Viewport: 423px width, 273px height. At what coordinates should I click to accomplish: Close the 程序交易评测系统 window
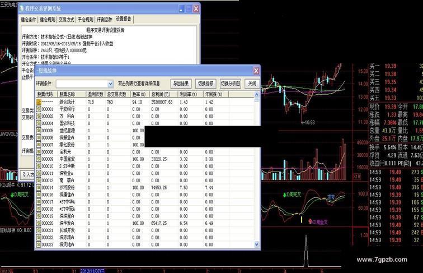[196, 8]
